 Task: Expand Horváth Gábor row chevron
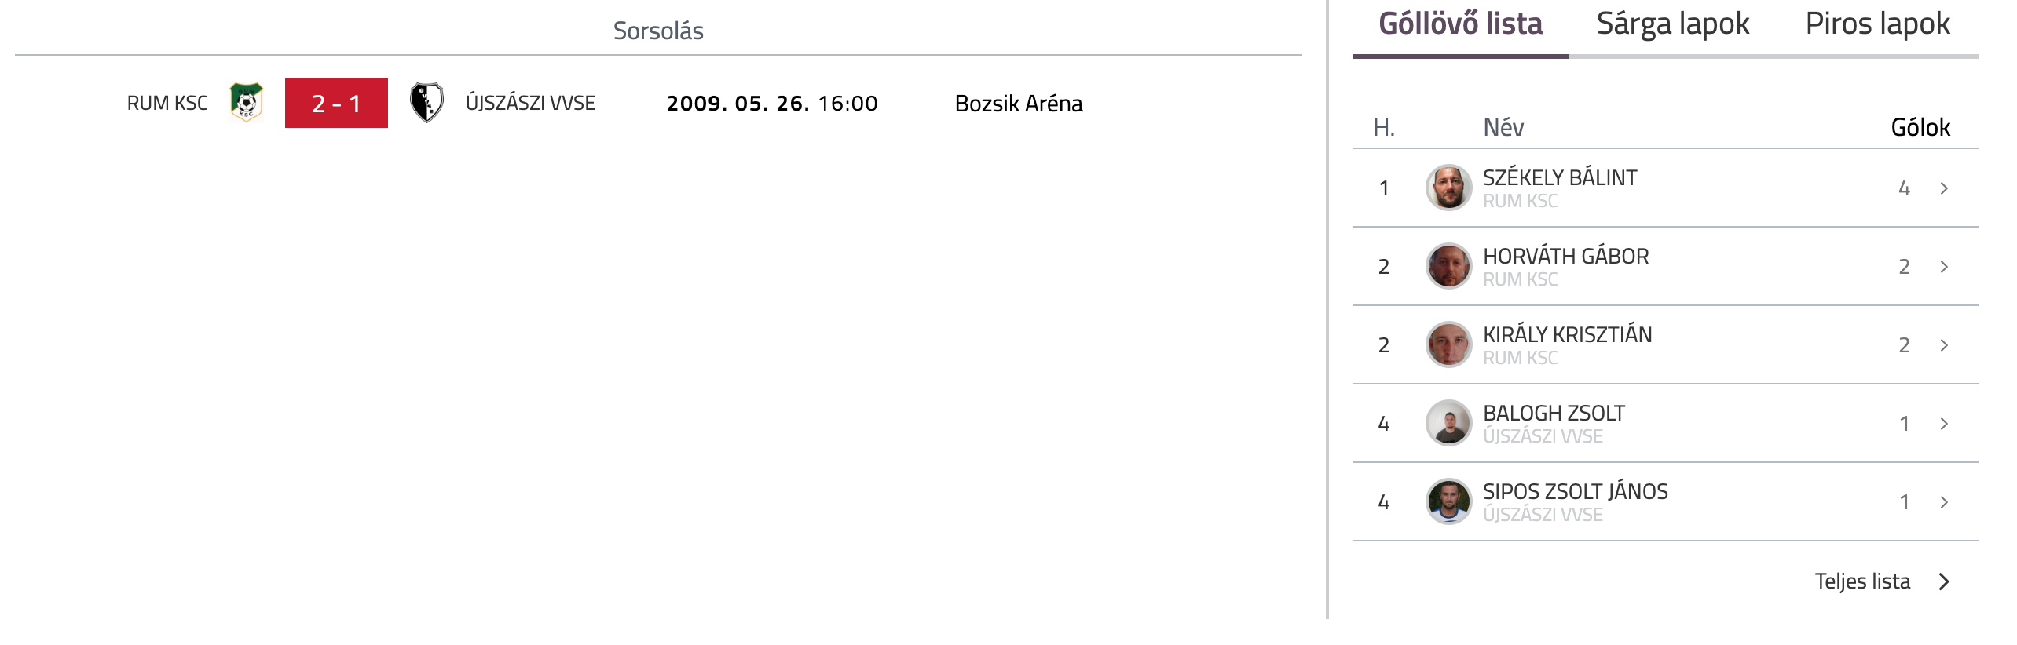(x=1944, y=267)
